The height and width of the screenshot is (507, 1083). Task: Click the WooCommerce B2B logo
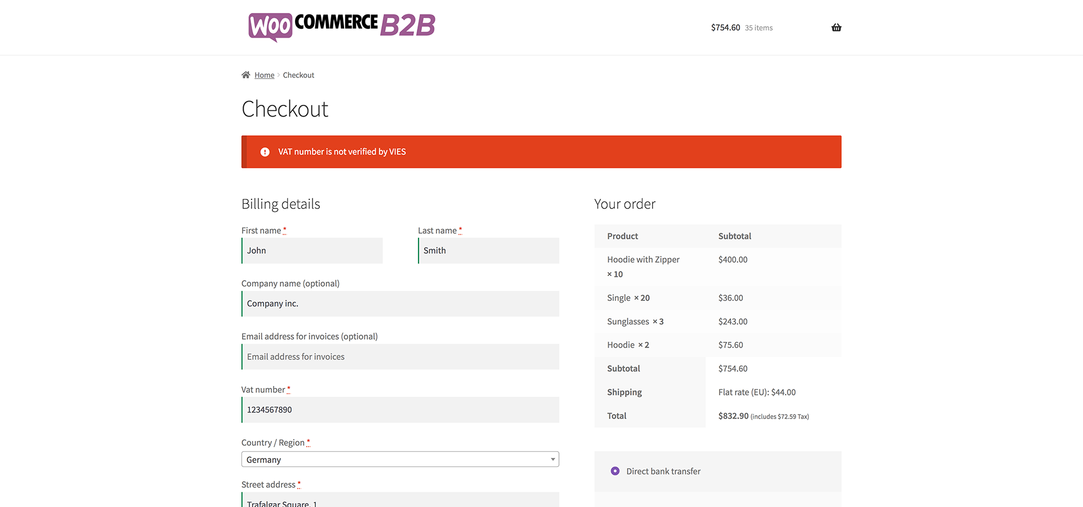342,26
